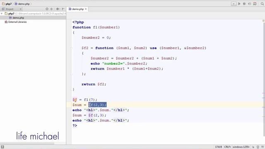Image resolution: width=265 pixels, height=149 pixels.
Task: Click the Run play button
Action: tap(239, 4)
